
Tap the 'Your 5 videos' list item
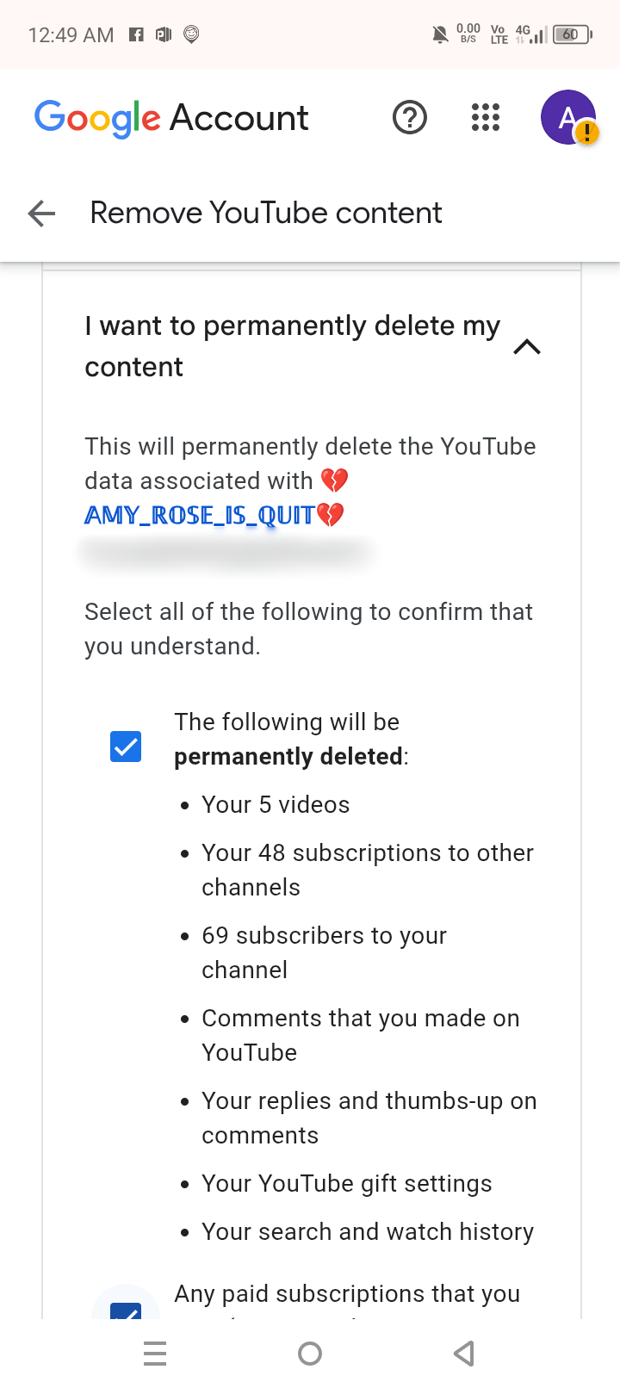(276, 804)
